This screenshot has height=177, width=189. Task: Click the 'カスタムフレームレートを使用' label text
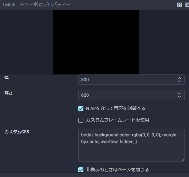[118, 120]
